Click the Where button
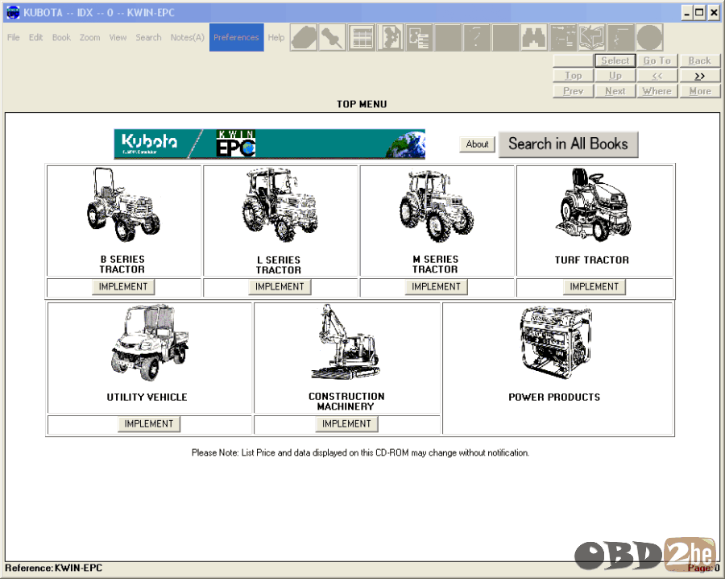 (x=657, y=91)
